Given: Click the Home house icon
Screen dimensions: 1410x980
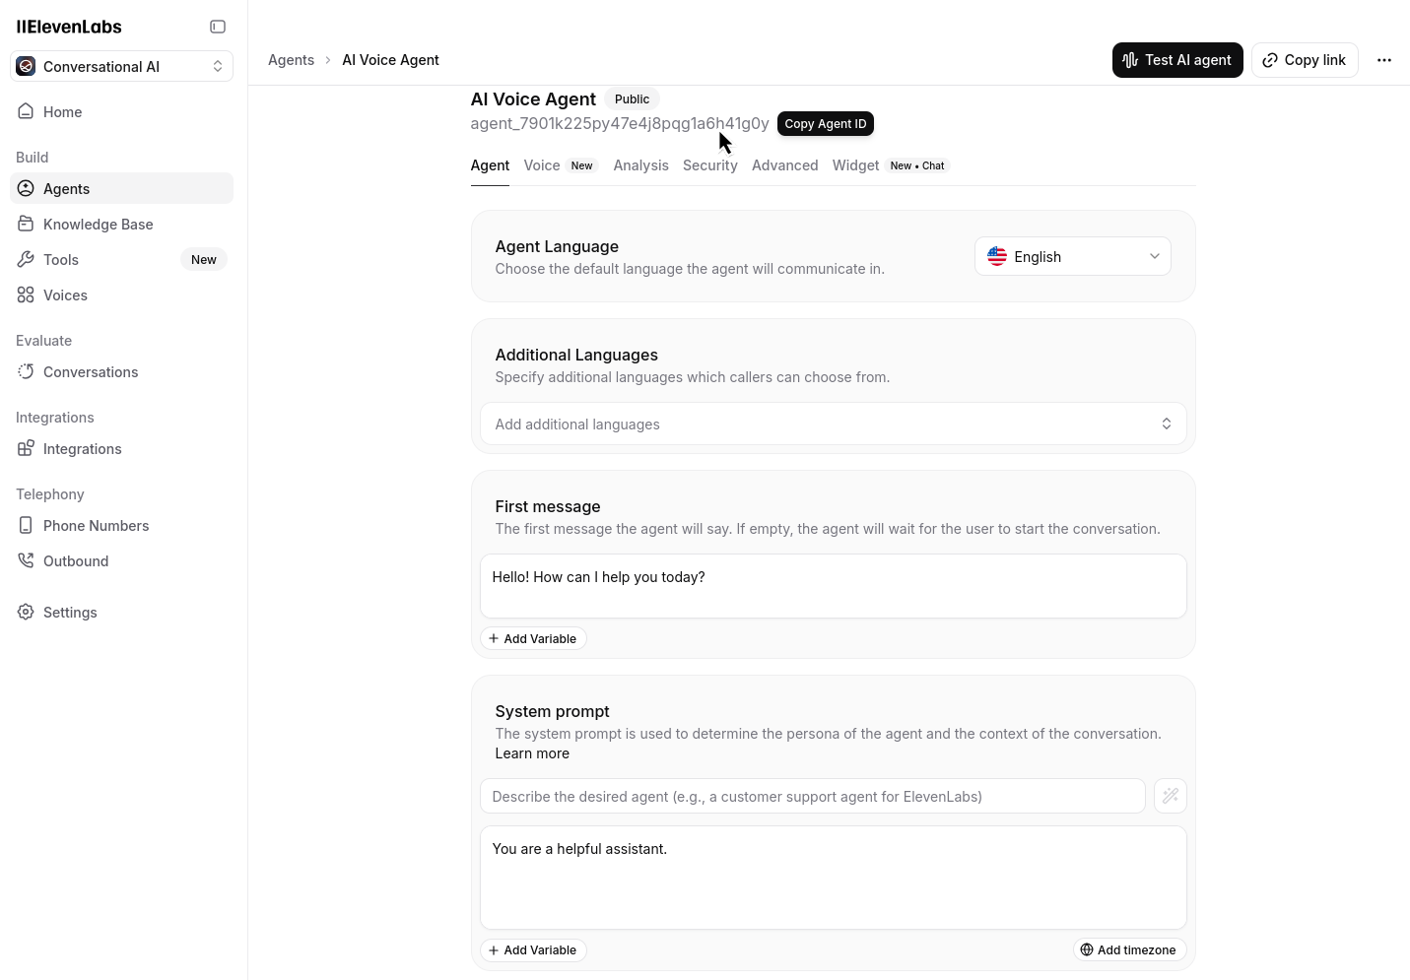Looking at the screenshot, I should [x=27, y=111].
